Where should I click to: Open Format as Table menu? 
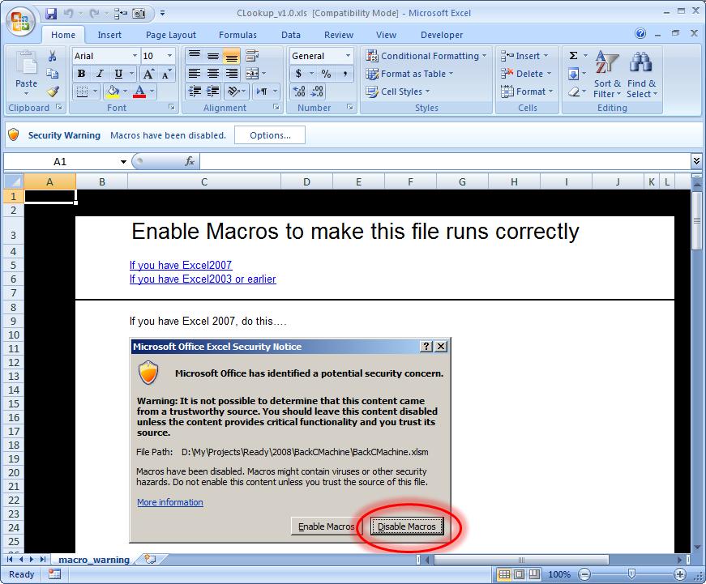pyautogui.click(x=409, y=74)
